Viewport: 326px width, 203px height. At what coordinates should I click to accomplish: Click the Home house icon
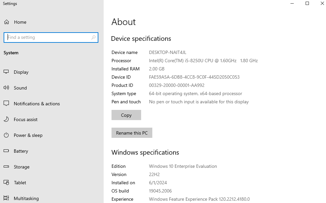pyautogui.click(x=7, y=22)
